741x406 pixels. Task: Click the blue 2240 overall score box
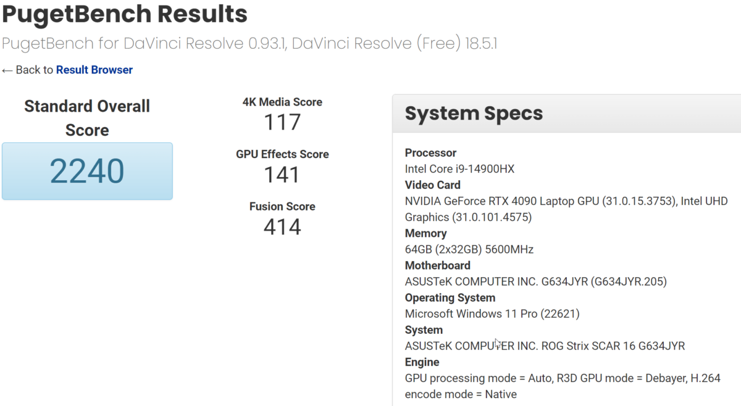click(87, 171)
